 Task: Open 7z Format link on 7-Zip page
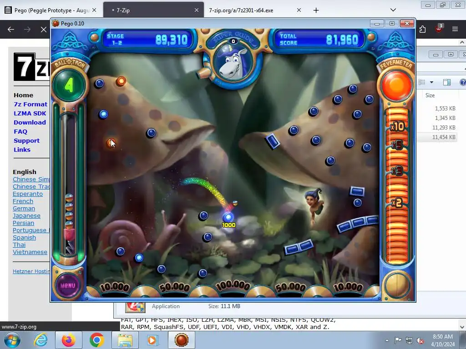(x=30, y=105)
